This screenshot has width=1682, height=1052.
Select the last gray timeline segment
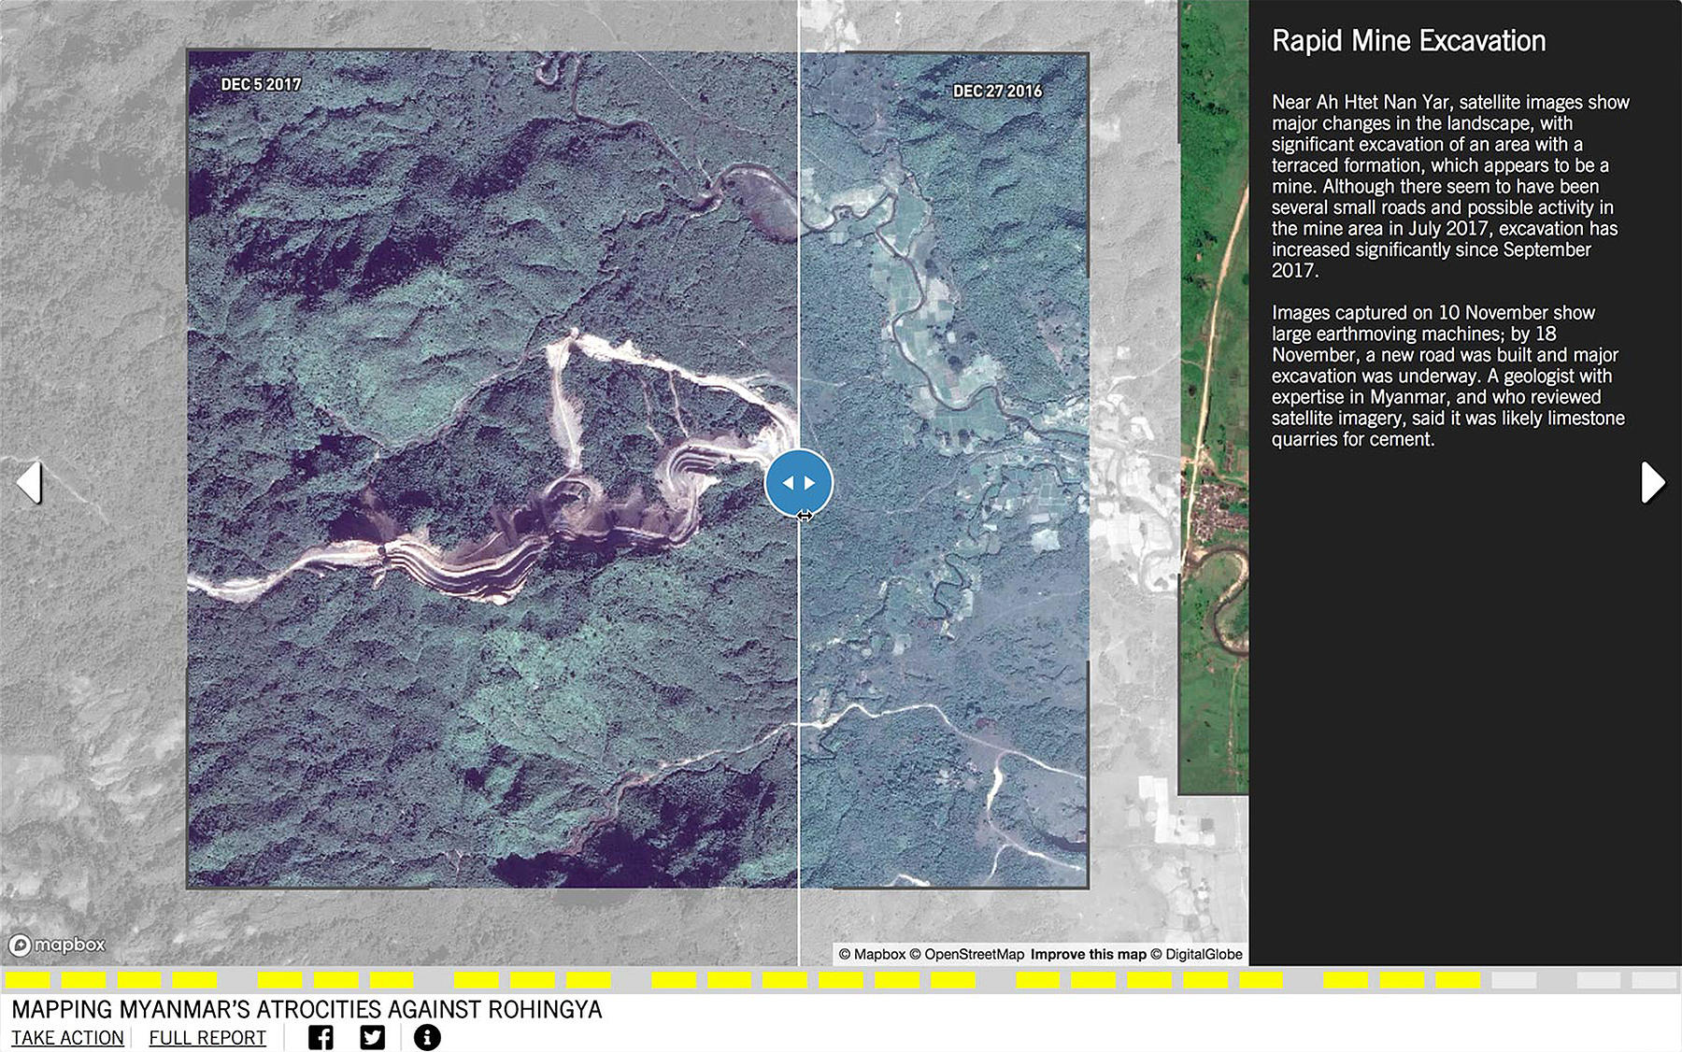[1654, 980]
